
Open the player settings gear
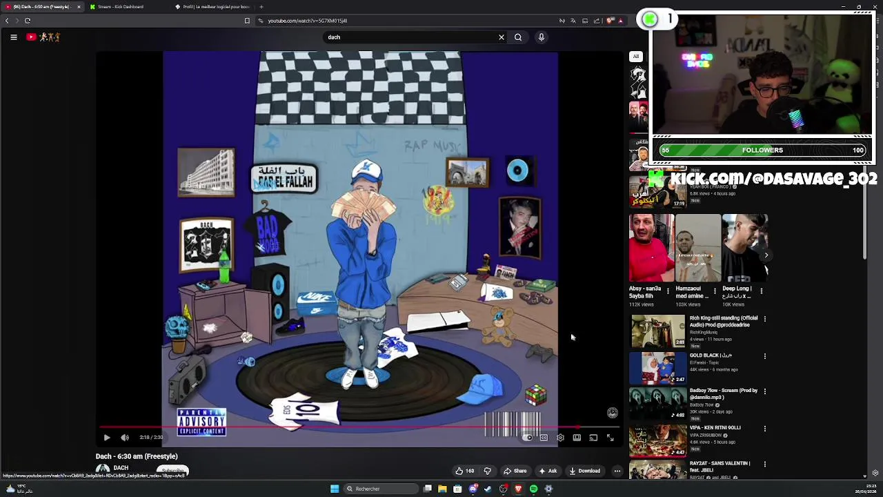(560, 437)
